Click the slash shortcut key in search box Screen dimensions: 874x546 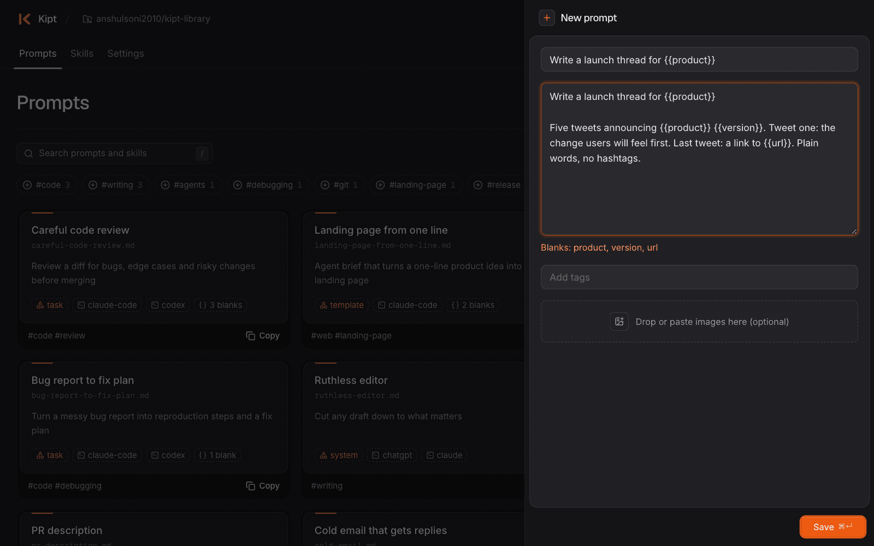202,153
